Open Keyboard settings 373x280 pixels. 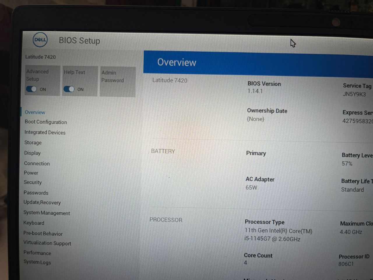point(34,223)
